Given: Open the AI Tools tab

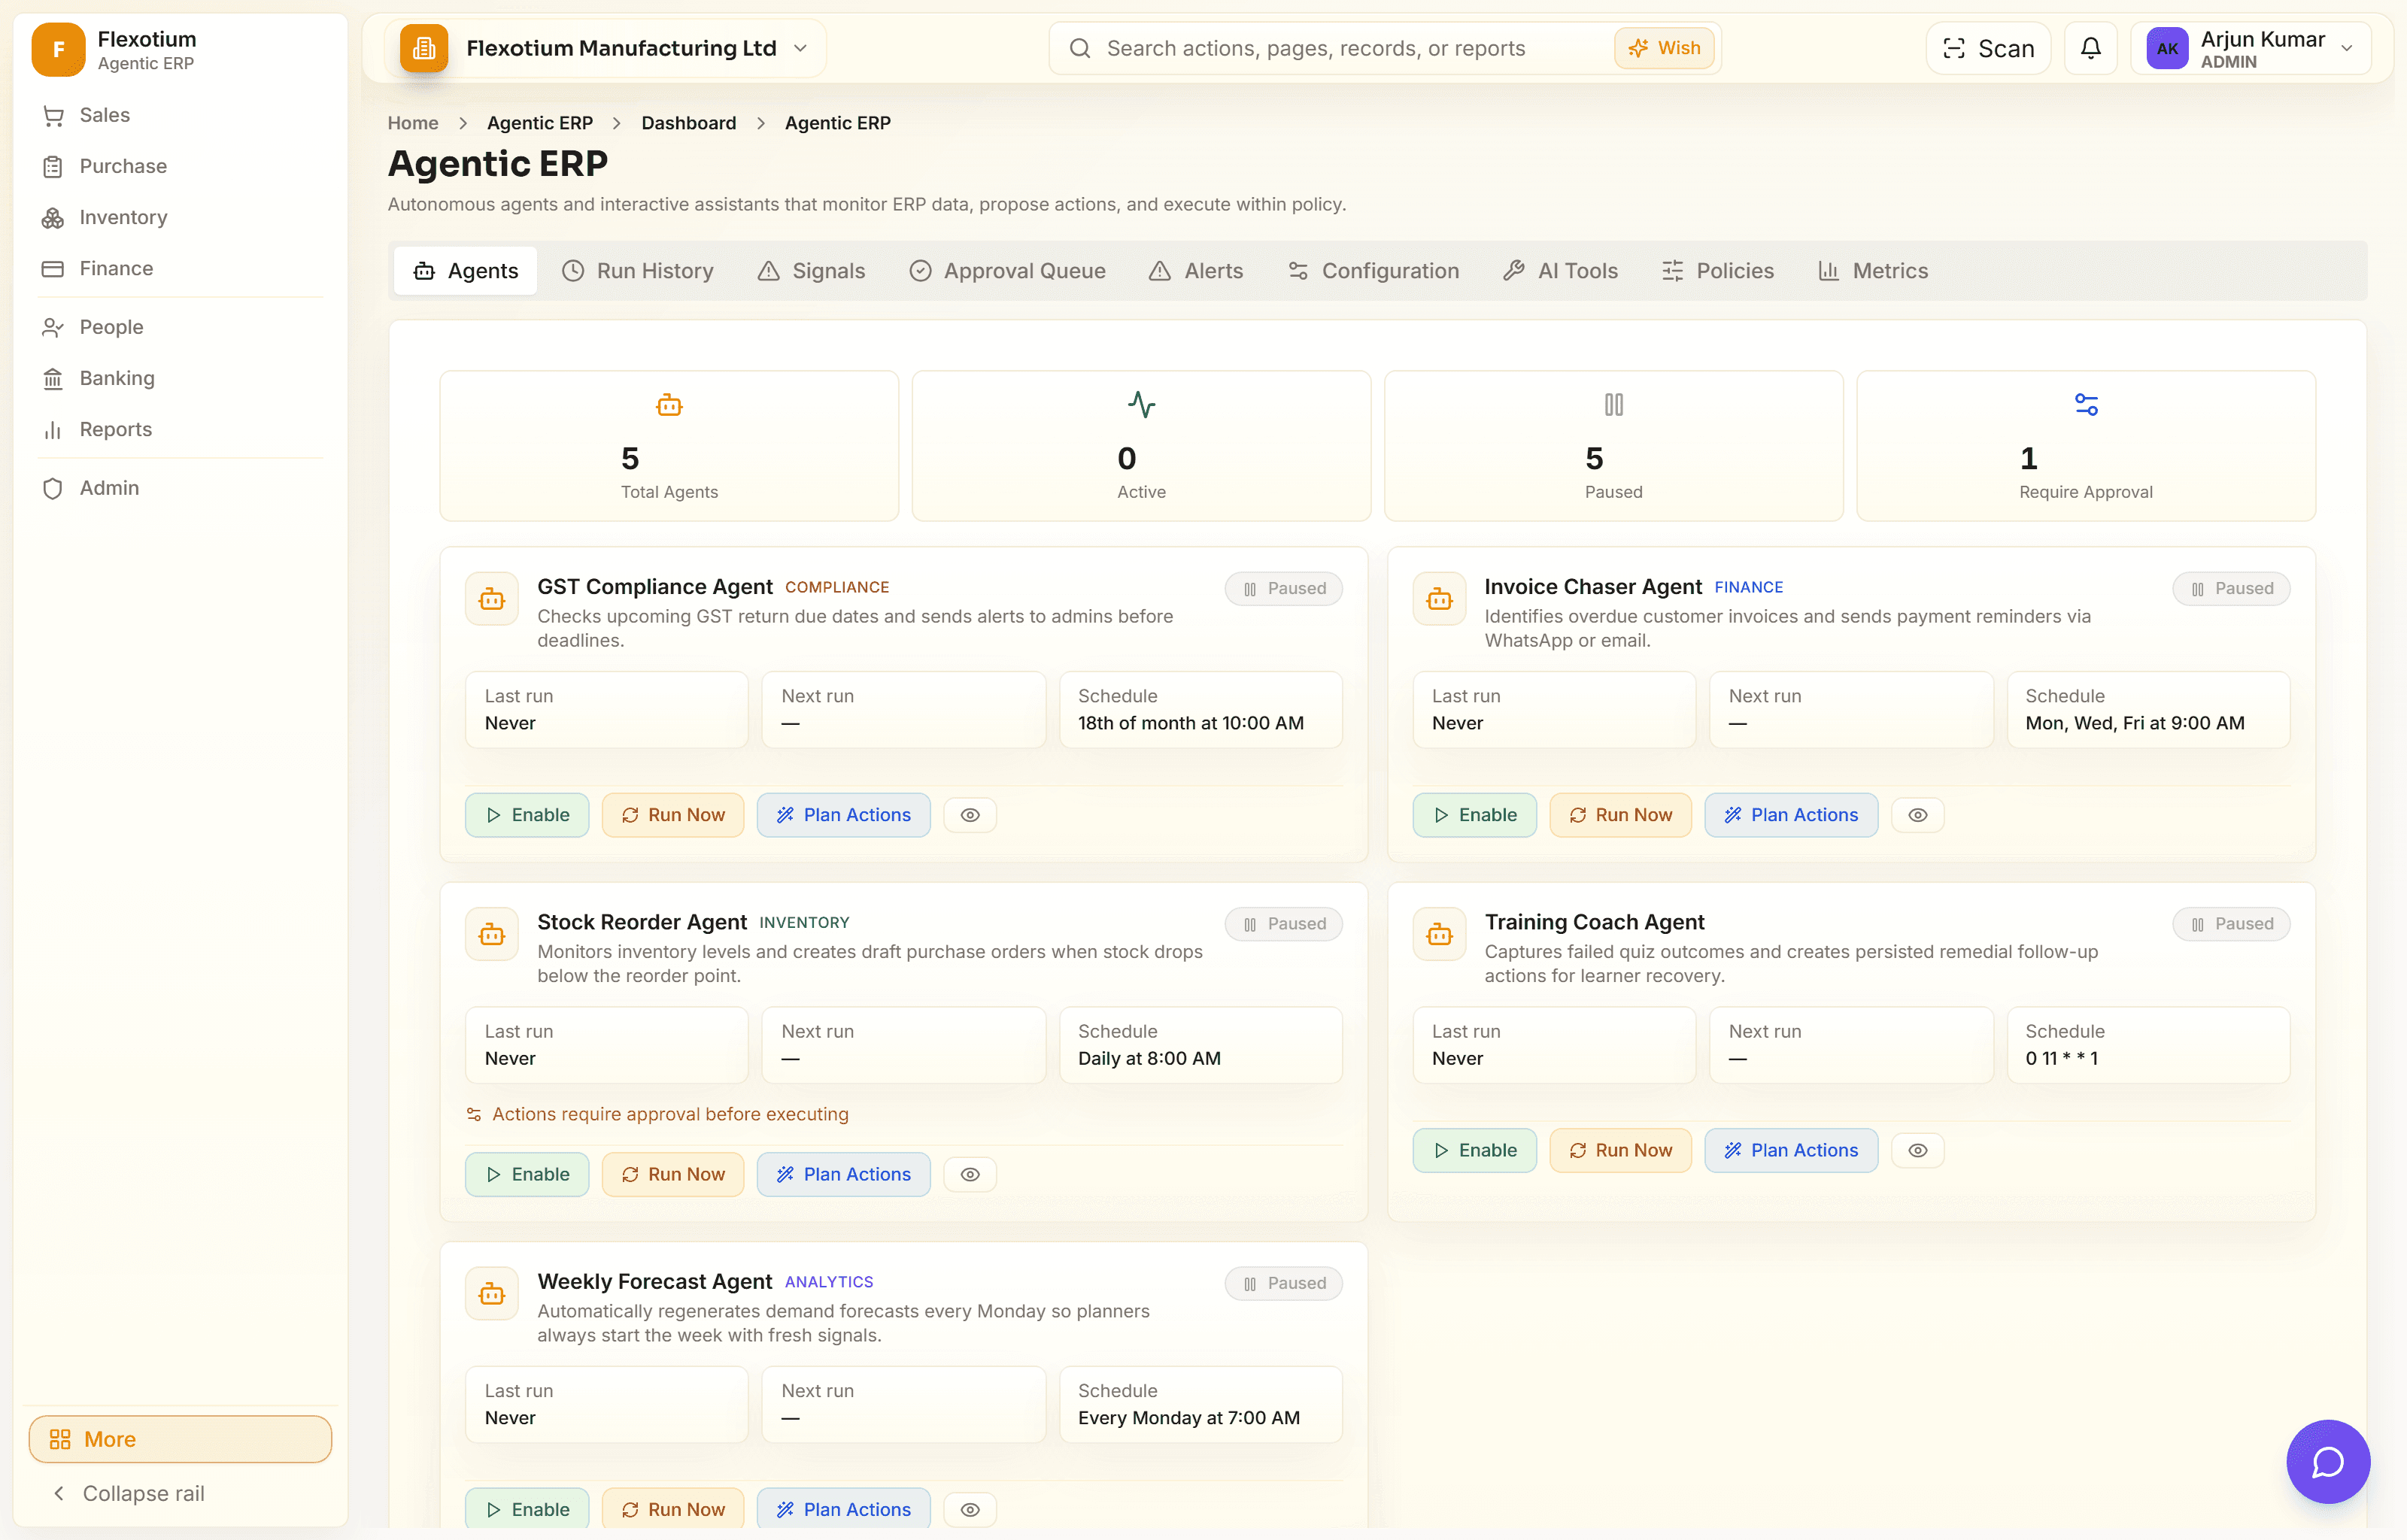Looking at the screenshot, I should point(1560,271).
